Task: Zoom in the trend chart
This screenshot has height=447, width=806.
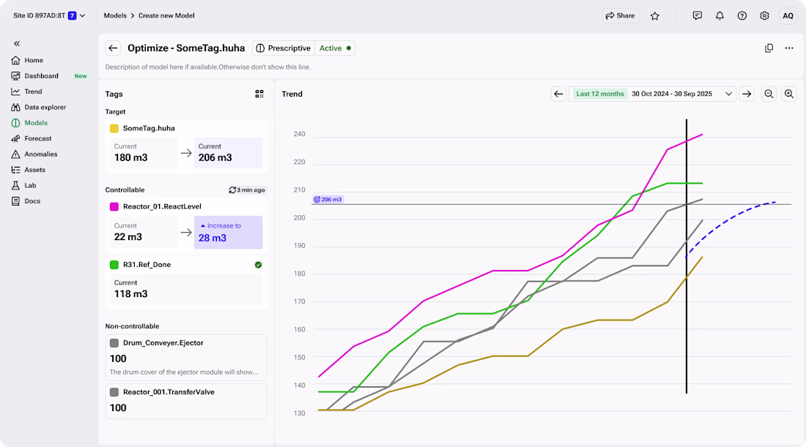Action: [788, 94]
